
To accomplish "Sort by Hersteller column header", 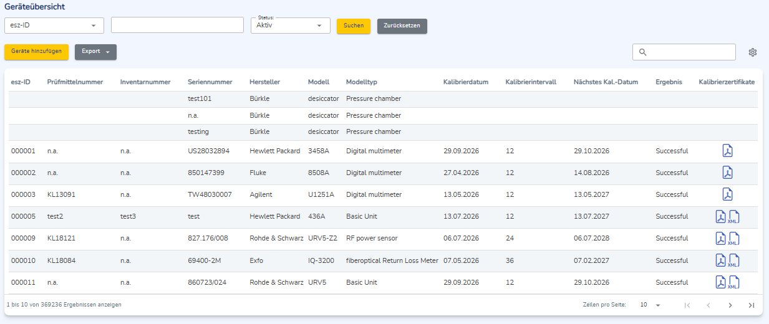I will pos(264,82).
